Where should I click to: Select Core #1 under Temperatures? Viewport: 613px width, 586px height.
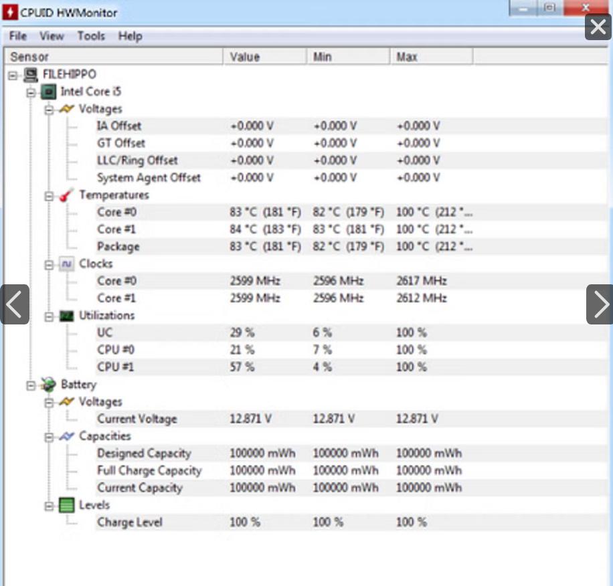[351, 229]
